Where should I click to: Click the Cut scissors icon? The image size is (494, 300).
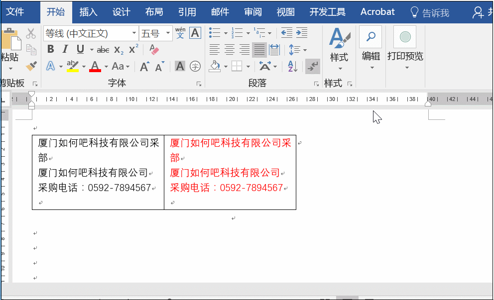tap(31, 34)
